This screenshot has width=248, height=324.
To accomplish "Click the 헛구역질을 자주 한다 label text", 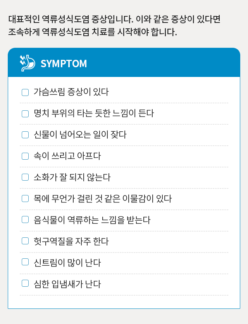I will [71, 242].
